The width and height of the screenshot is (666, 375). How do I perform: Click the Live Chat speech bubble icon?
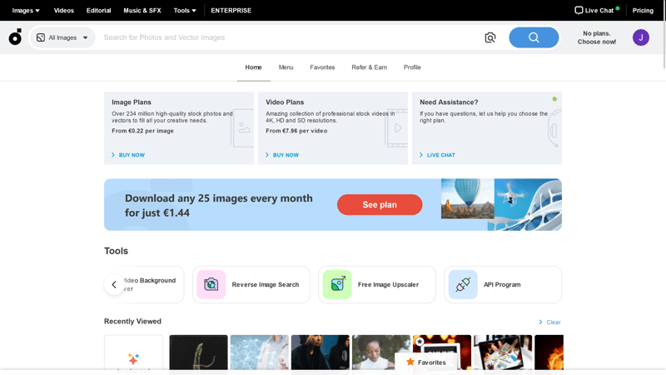coord(579,11)
